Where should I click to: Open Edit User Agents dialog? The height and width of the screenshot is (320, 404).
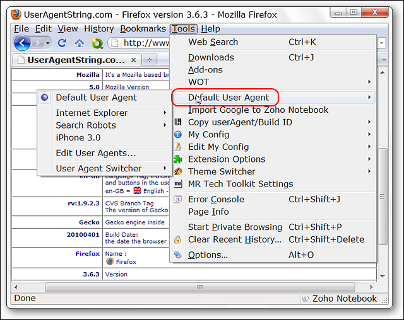(x=95, y=153)
